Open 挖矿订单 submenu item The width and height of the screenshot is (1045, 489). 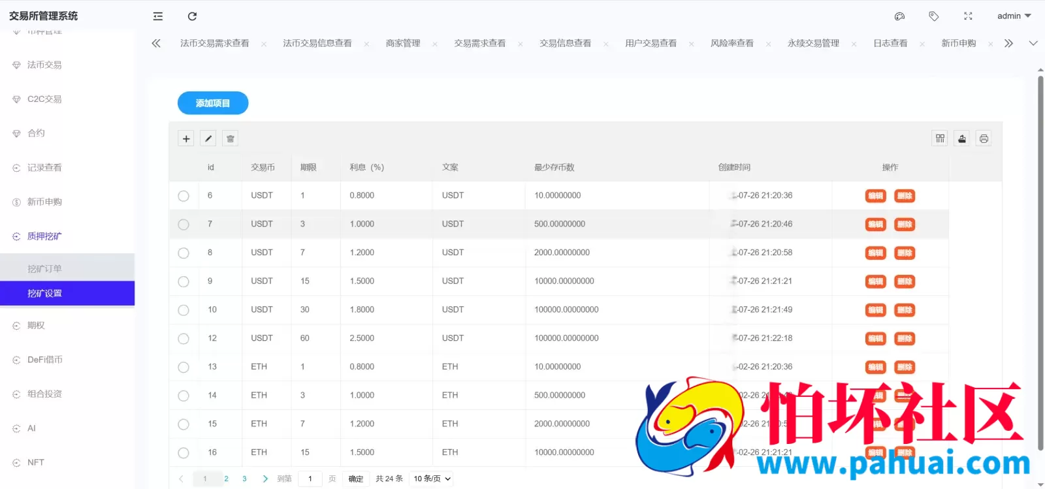67,268
